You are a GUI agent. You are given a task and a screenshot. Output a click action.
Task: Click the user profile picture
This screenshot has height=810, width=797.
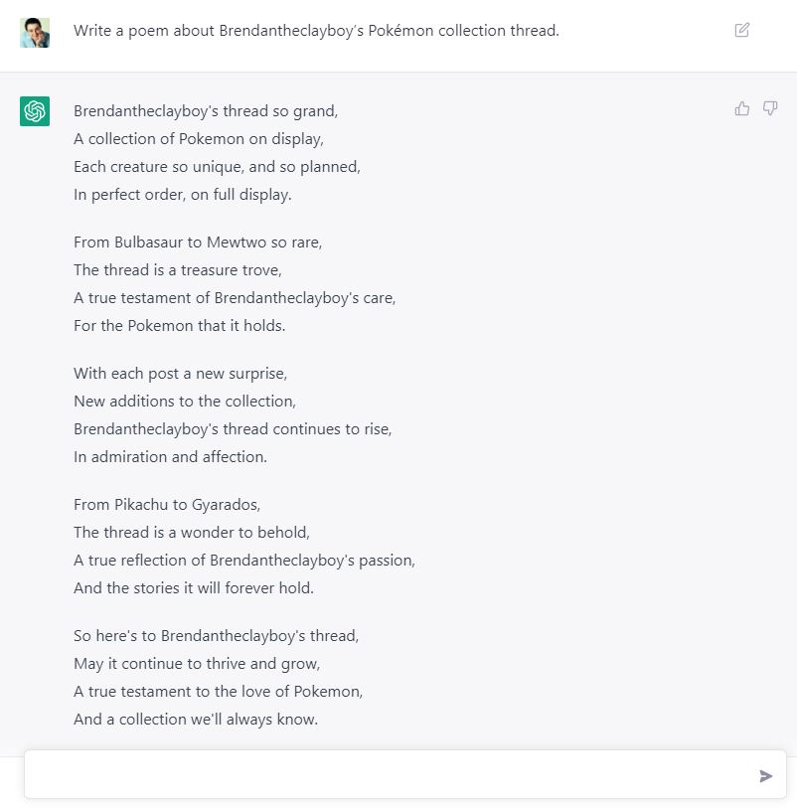[35, 32]
